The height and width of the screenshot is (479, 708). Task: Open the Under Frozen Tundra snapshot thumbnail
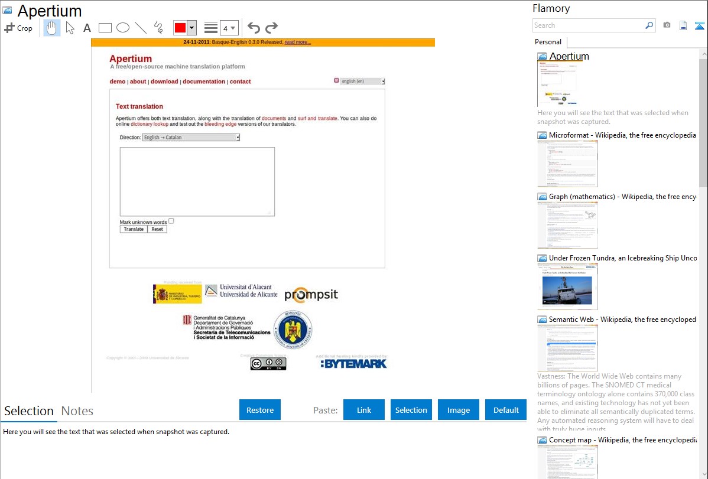point(567,286)
